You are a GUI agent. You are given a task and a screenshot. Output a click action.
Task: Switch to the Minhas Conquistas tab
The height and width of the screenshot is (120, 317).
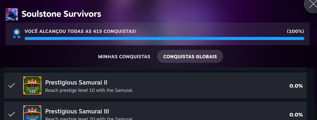point(124,56)
